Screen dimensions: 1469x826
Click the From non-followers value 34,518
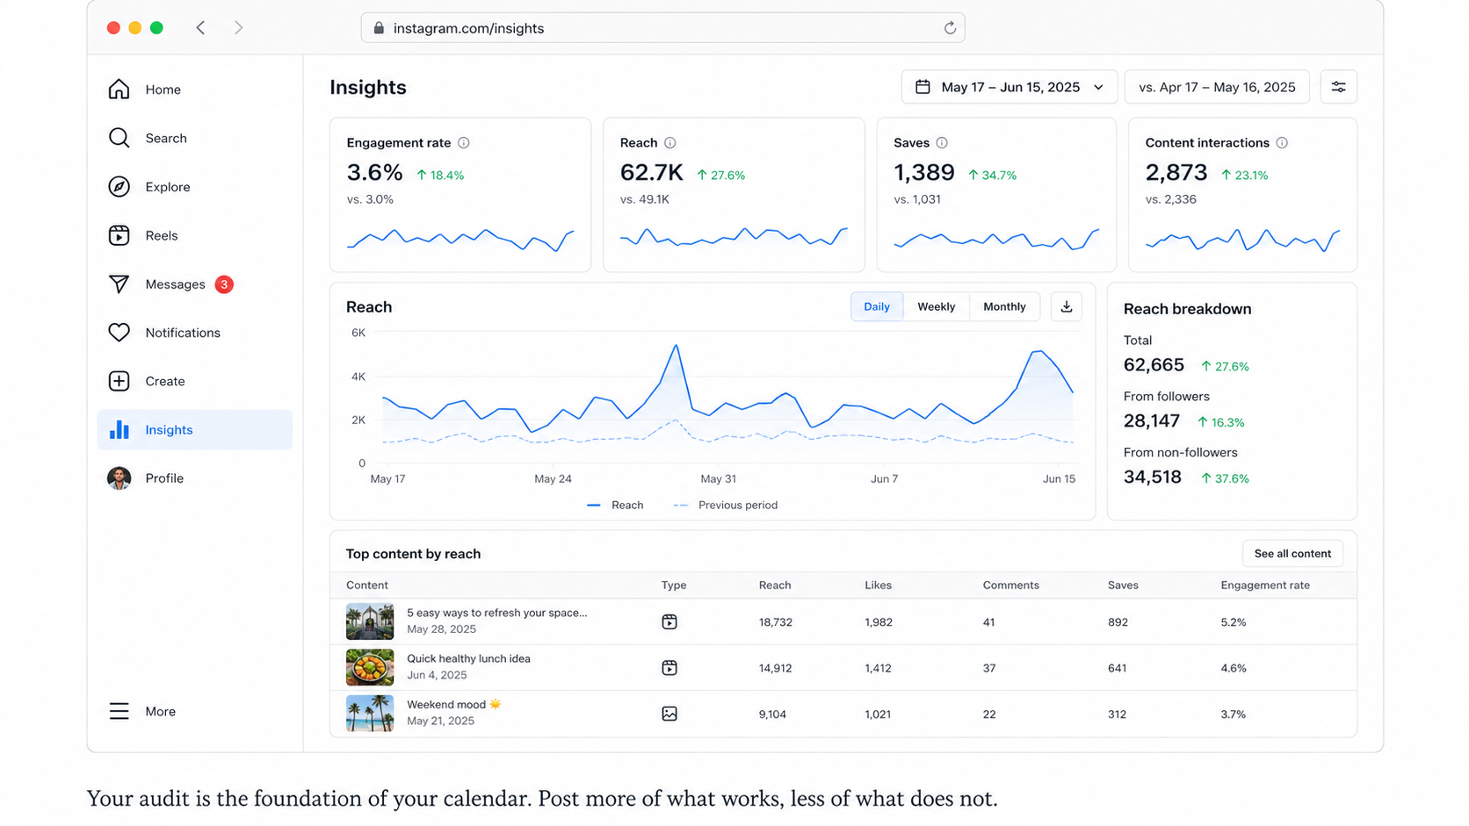click(x=1152, y=478)
